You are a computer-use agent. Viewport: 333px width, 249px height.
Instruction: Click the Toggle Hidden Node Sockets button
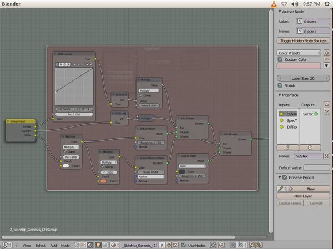(x=302, y=40)
